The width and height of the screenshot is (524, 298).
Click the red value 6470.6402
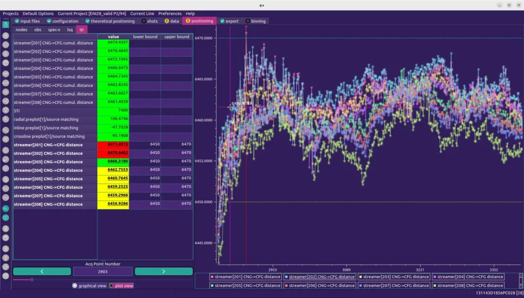coord(113,153)
